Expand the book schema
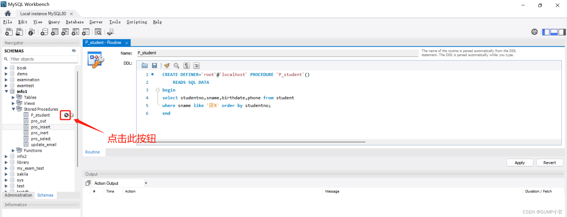 (x=6, y=68)
